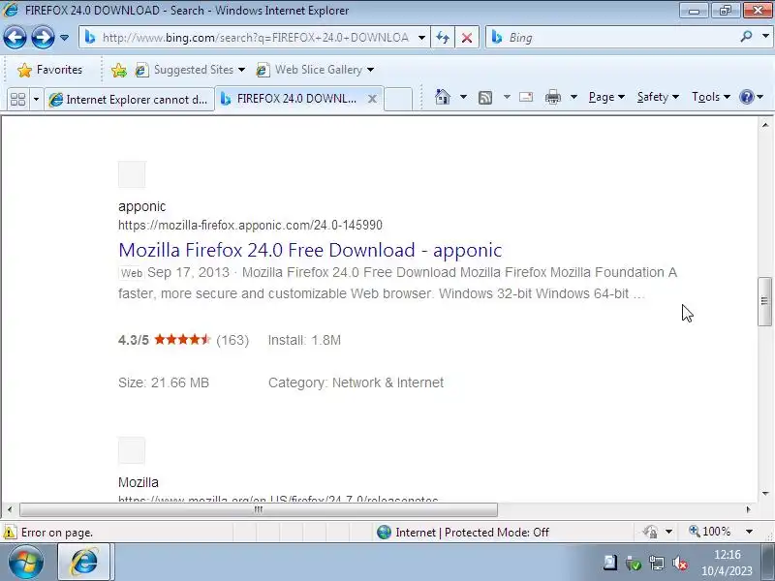Viewport: 775px width, 581px height.
Task: Go forward with the Forward arrow button
Action: tap(43, 37)
